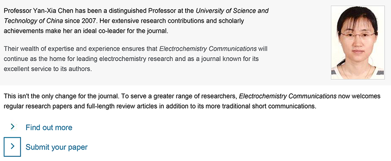Click Professor Yan-Xia Chen's portrait photo
Image resolution: width=391 pixels, height=161 pixels.
click(358, 43)
